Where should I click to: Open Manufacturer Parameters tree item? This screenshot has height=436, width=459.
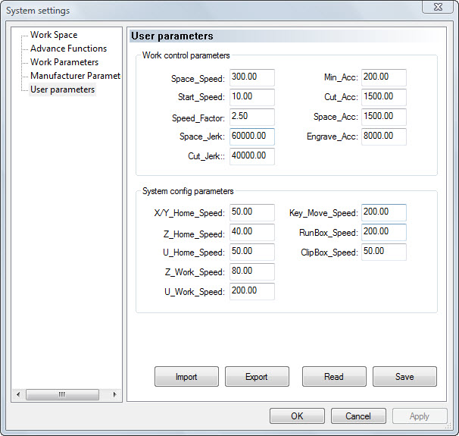[75, 76]
